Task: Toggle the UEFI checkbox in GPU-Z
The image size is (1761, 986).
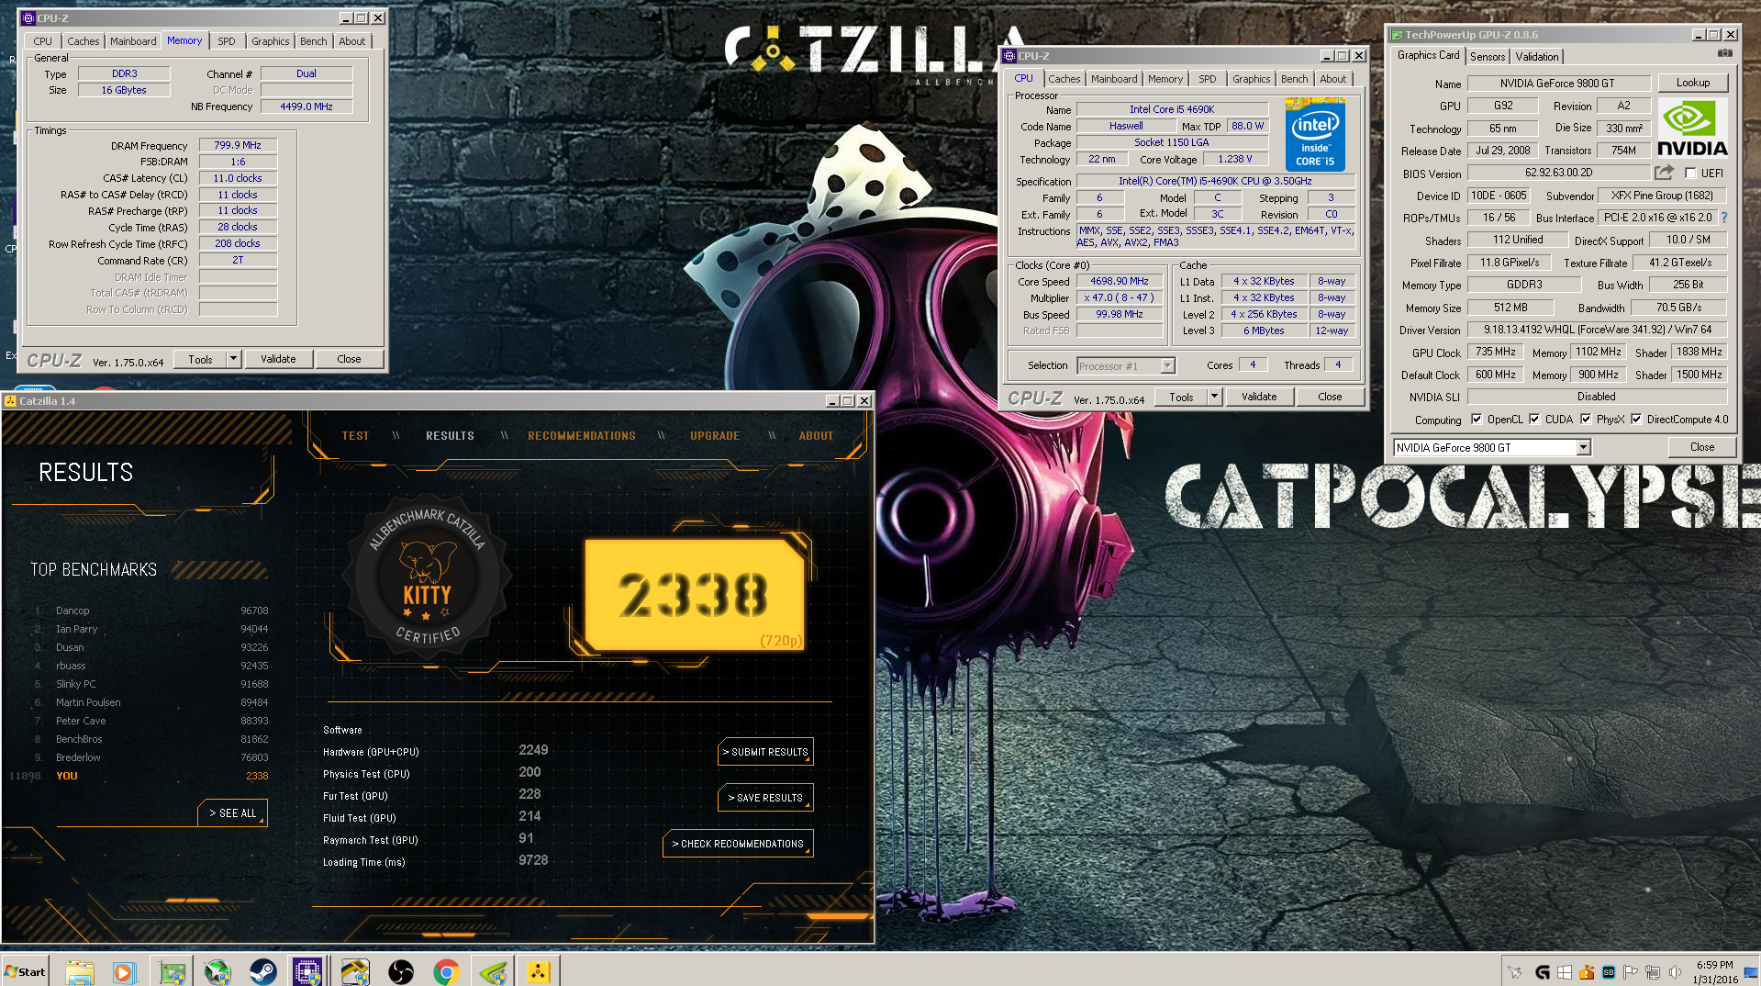Action: [x=1690, y=174]
